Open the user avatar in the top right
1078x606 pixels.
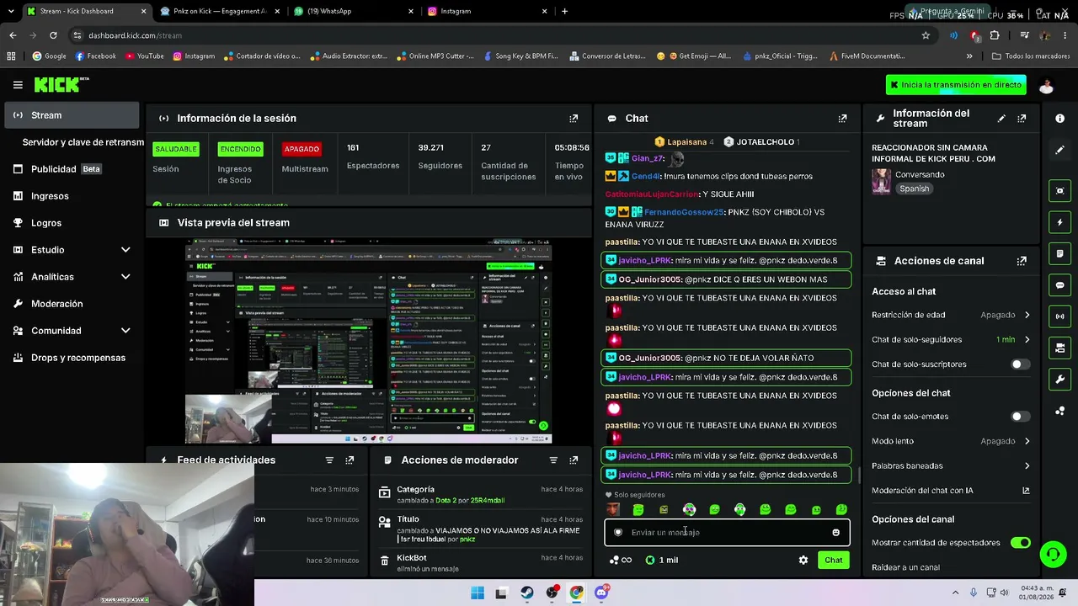pos(1047,85)
